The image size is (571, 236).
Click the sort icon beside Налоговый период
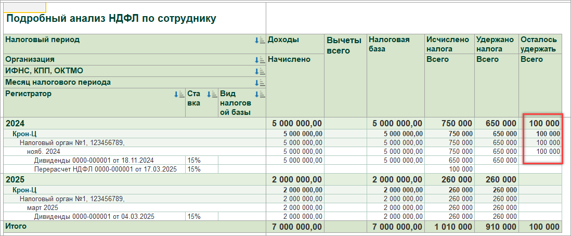click(x=259, y=41)
